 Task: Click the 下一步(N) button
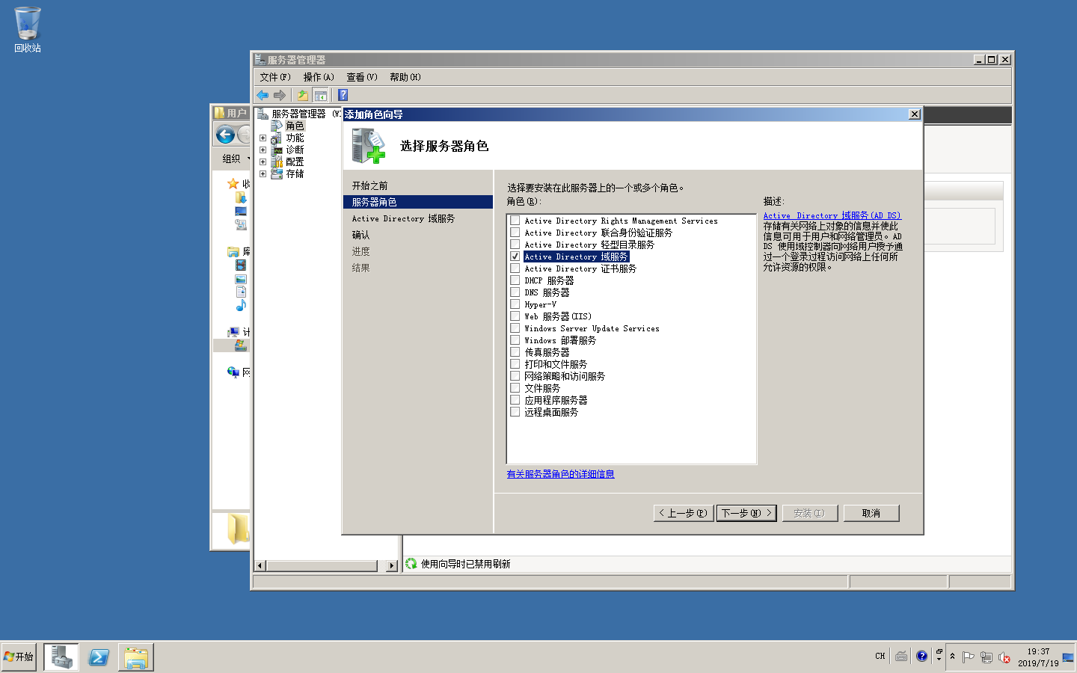(746, 513)
